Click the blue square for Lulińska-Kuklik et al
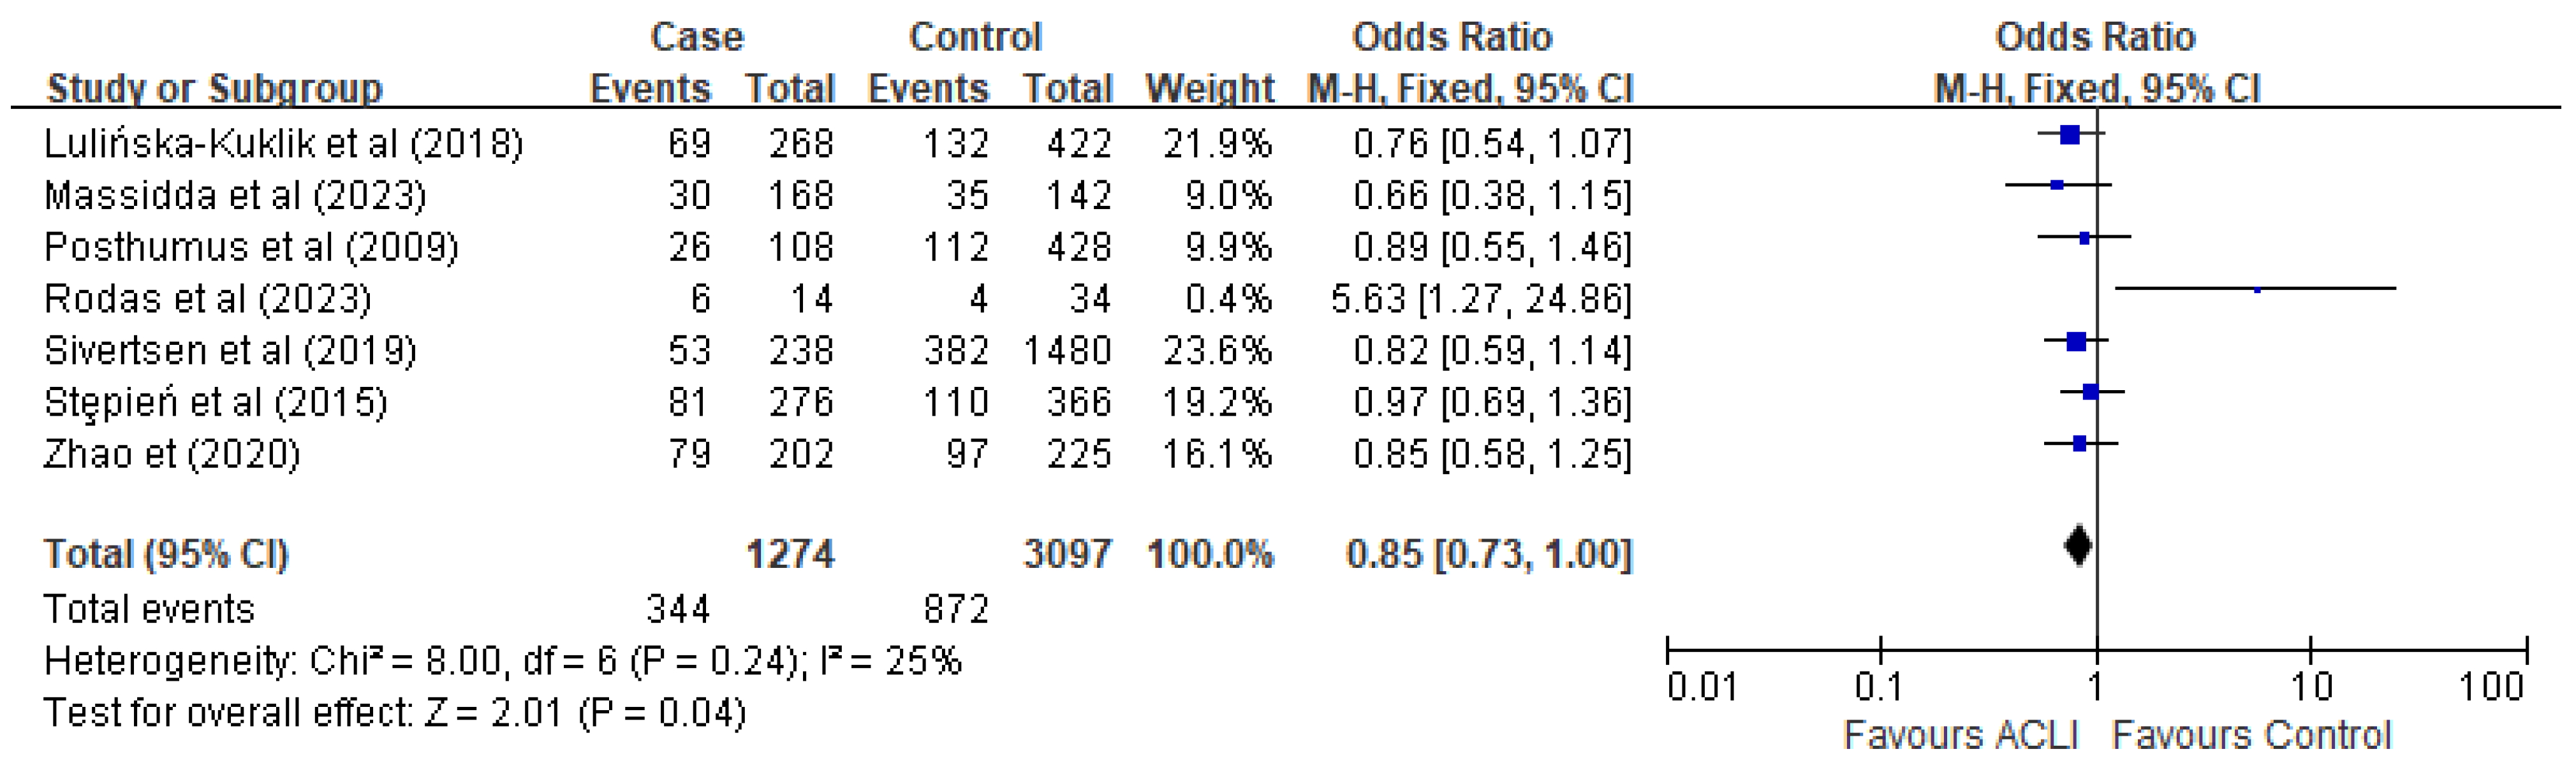Screen dimensions: 2576x777 point(2070,134)
